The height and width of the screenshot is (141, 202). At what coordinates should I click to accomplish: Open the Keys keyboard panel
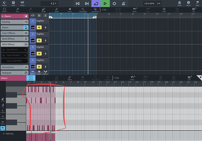click(x=13, y=4)
